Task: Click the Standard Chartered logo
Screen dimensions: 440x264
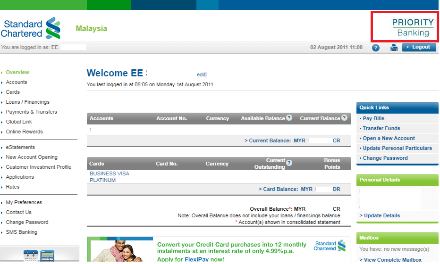Action: point(31,28)
